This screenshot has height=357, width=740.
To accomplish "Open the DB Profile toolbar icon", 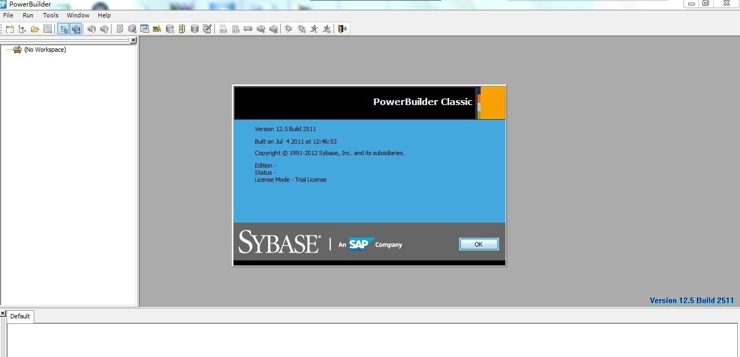I will 170,29.
